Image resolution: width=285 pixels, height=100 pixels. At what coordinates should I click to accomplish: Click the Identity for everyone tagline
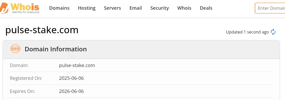click(x=26, y=12)
